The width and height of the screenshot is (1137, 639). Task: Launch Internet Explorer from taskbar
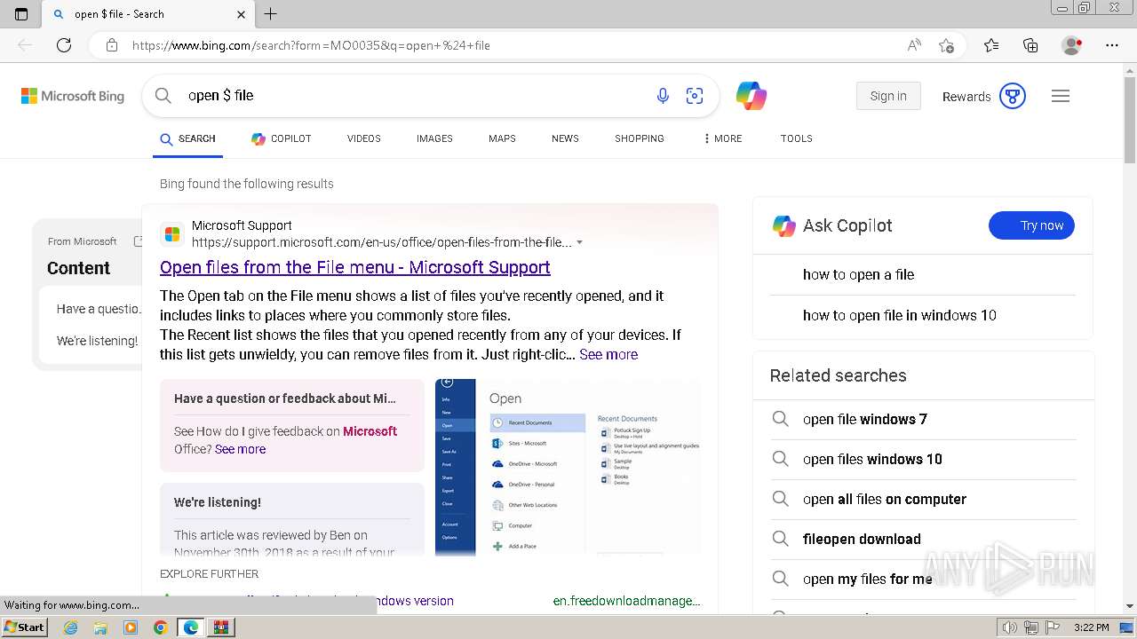[x=70, y=627]
